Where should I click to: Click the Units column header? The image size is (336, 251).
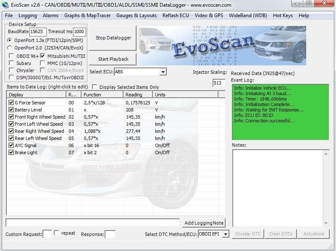click(185, 95)
